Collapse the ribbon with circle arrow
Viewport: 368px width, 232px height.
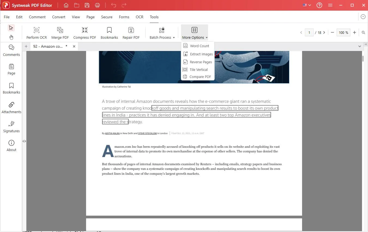(363, 17)
